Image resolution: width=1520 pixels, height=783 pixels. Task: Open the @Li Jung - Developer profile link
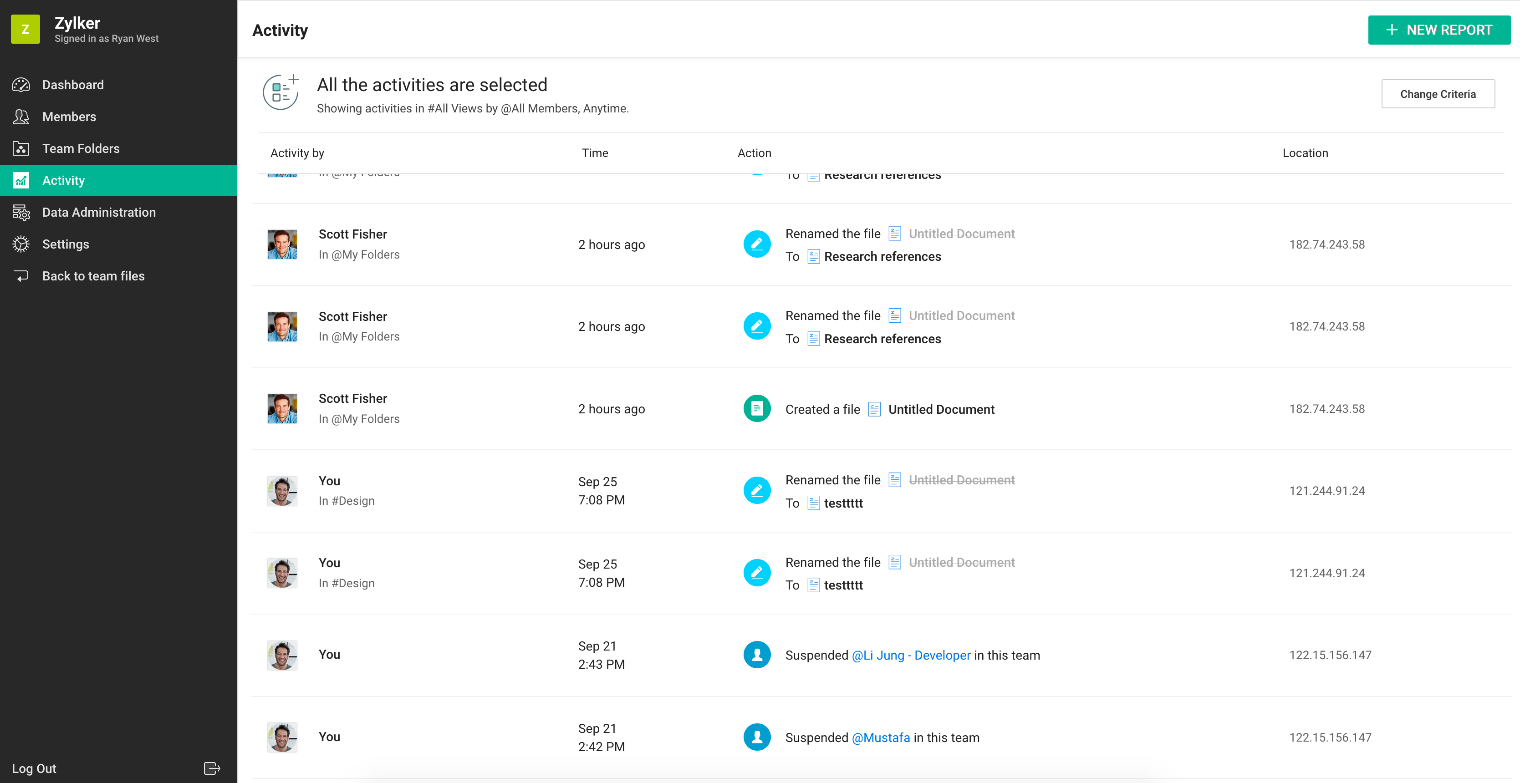coord(910,655)
